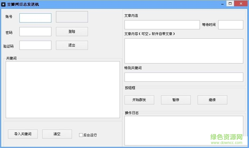Select the 等待时间 input box
Image resolution: width=249 pixels, height=148 pixels.
pos(230,25)
